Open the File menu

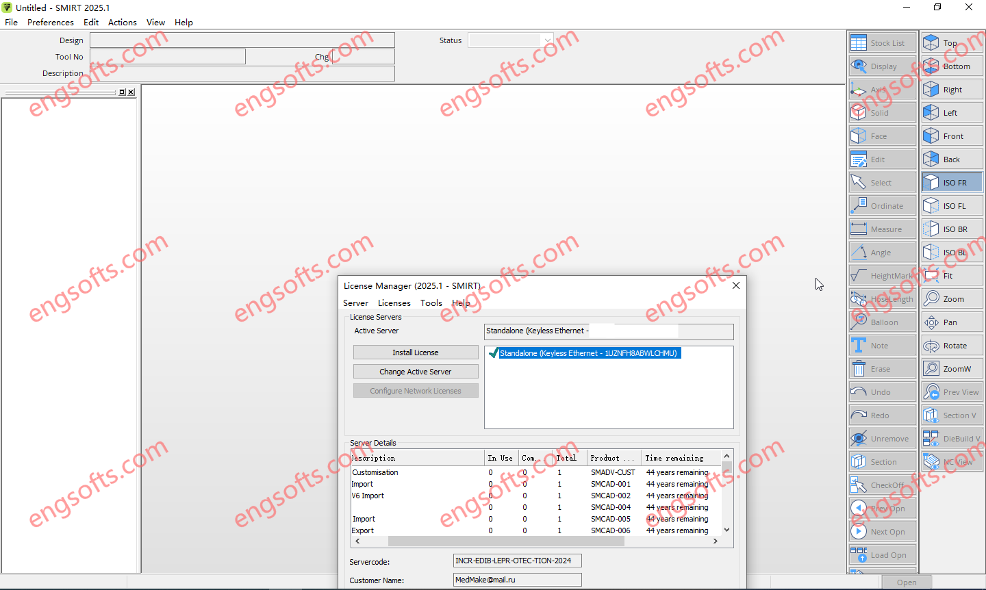12,23
